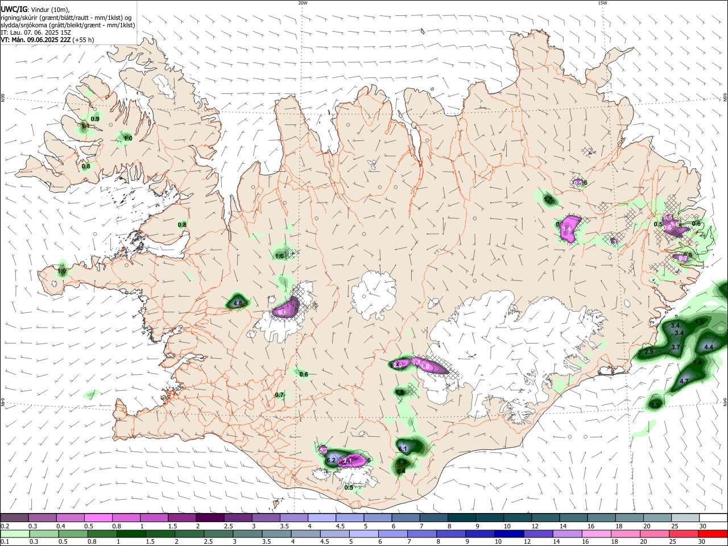Click the '2.1' pink precipitation value
This screenshot has width=728, height=546.
point(348,461)
